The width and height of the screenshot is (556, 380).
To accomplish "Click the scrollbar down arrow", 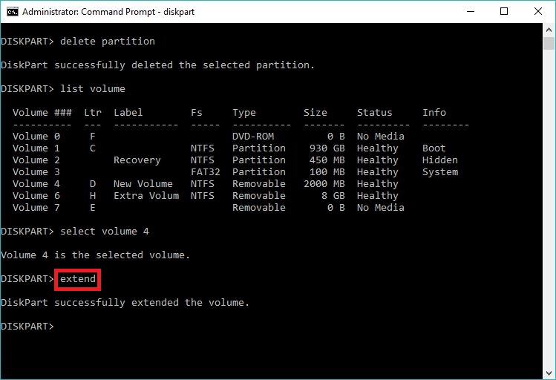I will 549,373.
